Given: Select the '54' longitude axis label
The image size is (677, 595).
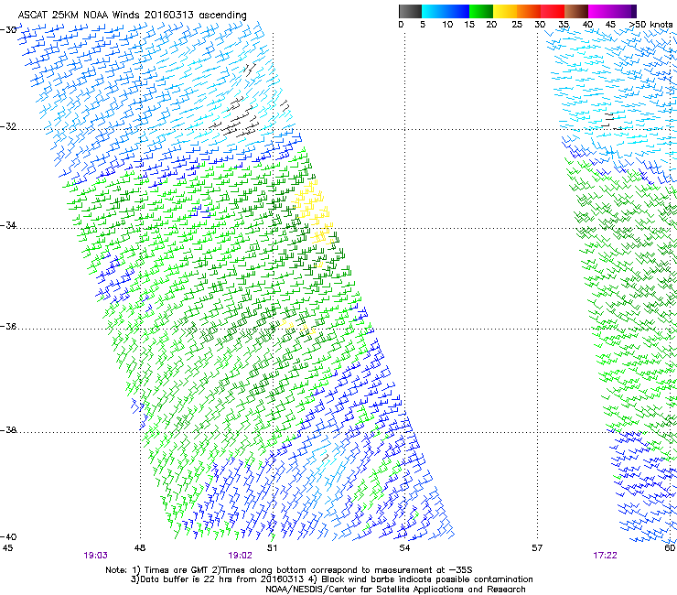Looking at the screenshot, I should click(404, 548).
